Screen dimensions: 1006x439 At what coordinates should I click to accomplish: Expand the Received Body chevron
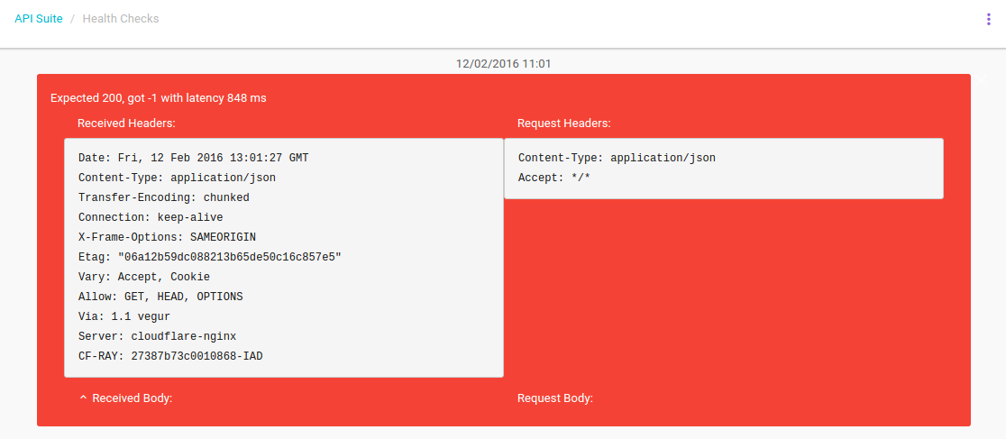pyautogui.click(x=83, y=398)
